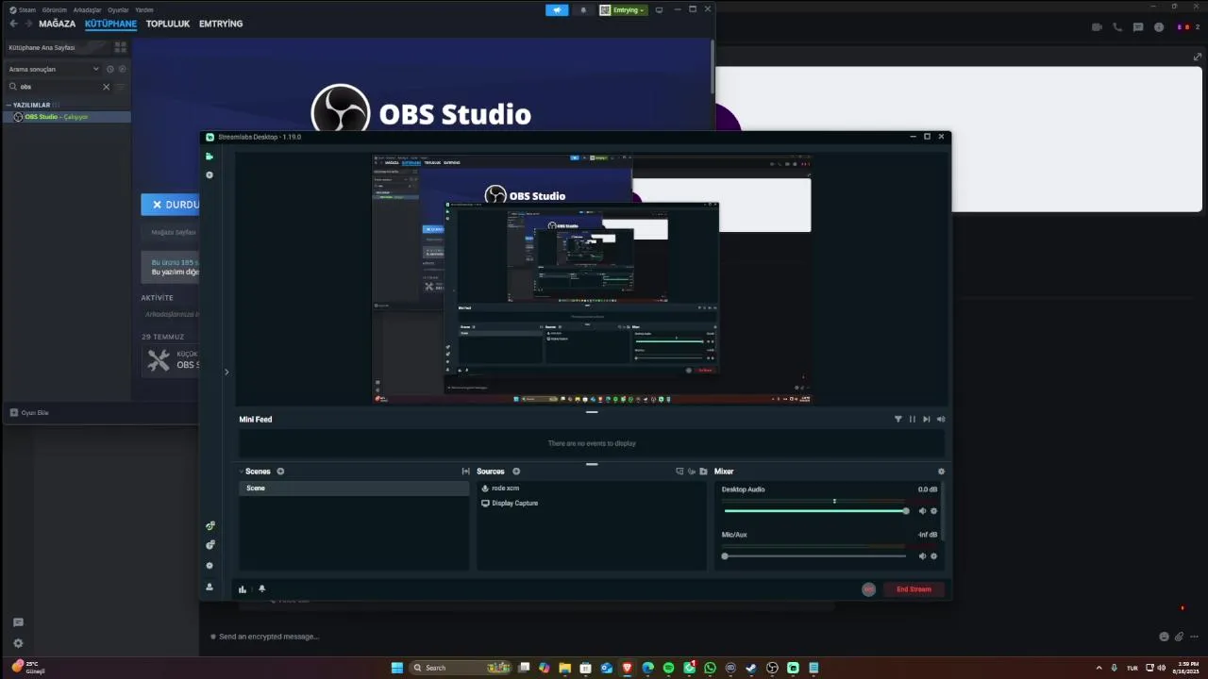Open Streamlabs settings gear in sidebar

point(210,566)
